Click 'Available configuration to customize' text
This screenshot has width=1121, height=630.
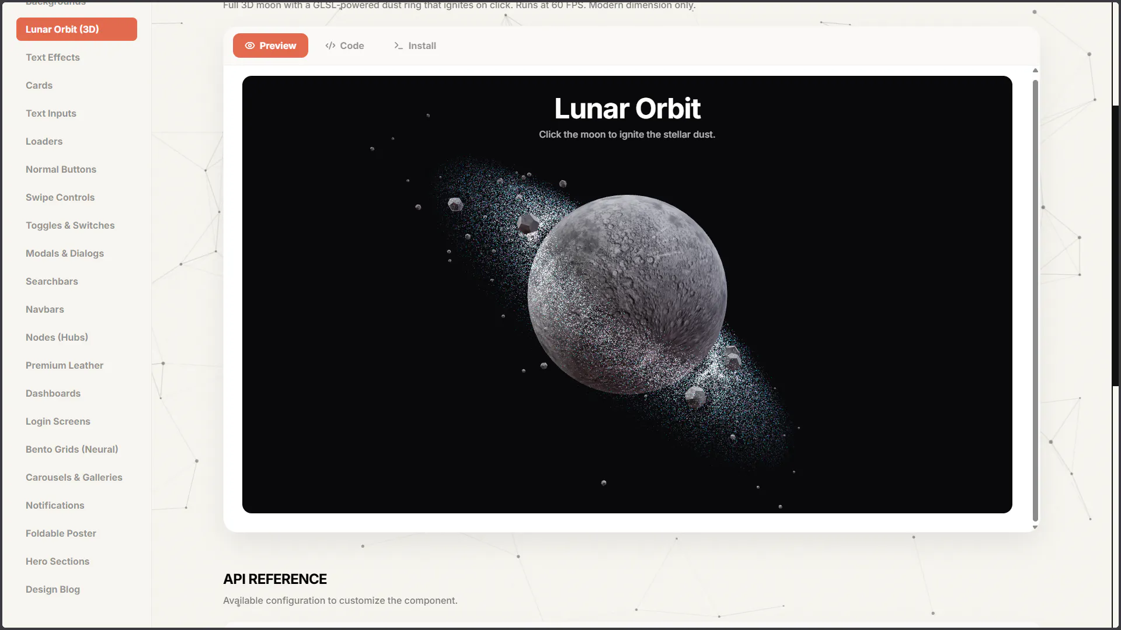[340, 600]
